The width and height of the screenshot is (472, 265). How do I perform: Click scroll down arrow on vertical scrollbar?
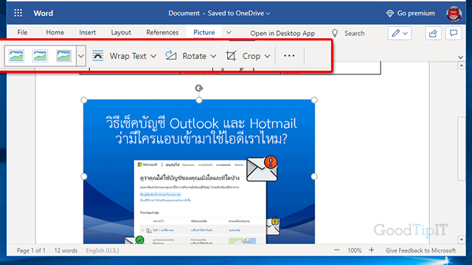(x=461, y=239)
